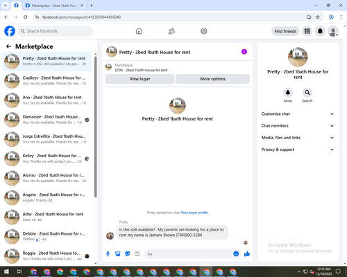Open the Attie conversation
This screenshot has height=277, width=347.
[x=46, y=217]
